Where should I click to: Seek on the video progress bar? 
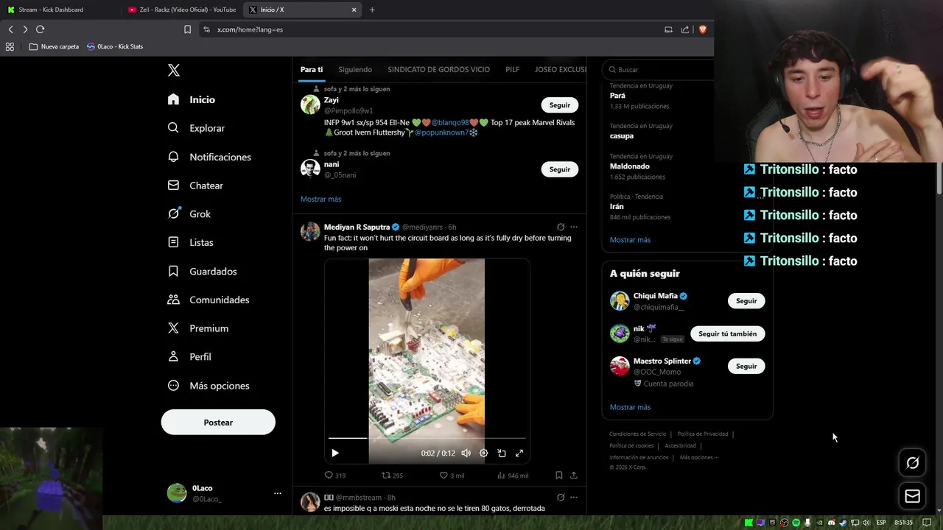pyautogui.click(x=427, y=438)
